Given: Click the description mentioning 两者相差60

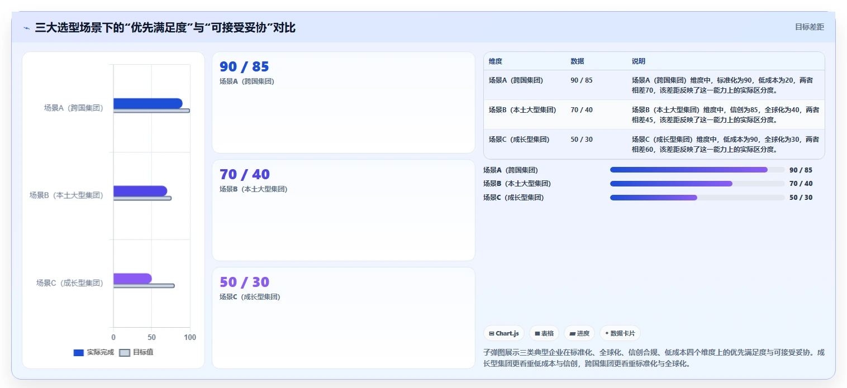Looking at the screenshot, I should (x=725, y=144).
